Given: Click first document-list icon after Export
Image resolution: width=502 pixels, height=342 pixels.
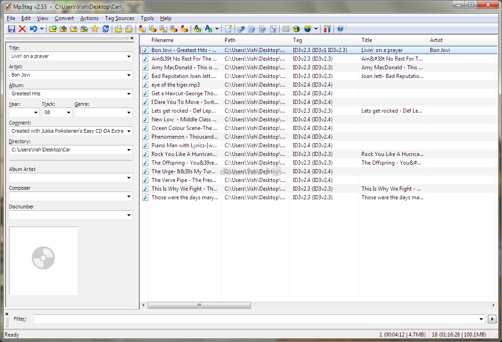Looking at the screenshot, I should point(251,29).
